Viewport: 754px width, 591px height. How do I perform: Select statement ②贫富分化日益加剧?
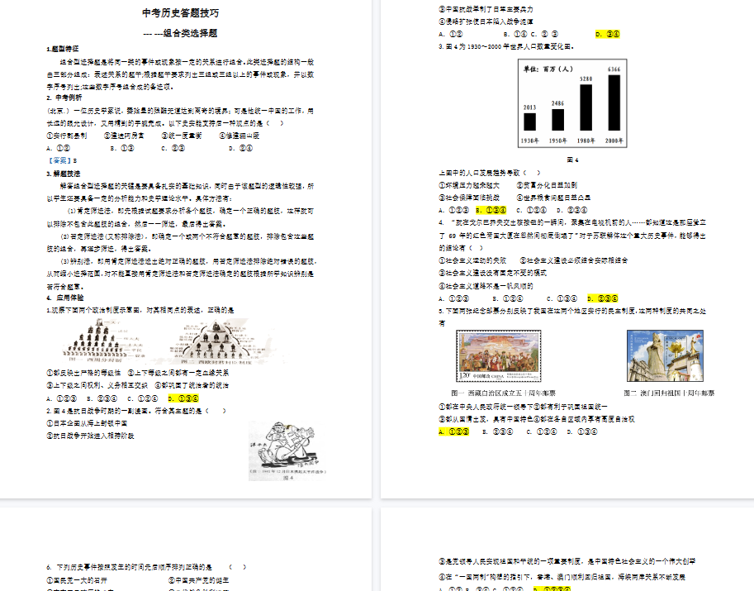(547, 185)
